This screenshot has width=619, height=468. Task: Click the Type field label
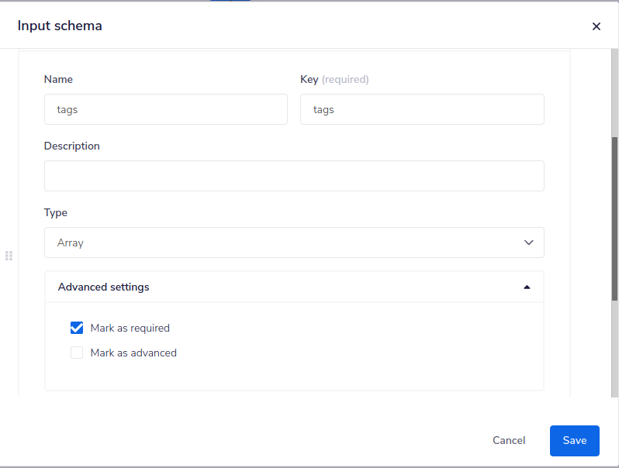(56, 212)
